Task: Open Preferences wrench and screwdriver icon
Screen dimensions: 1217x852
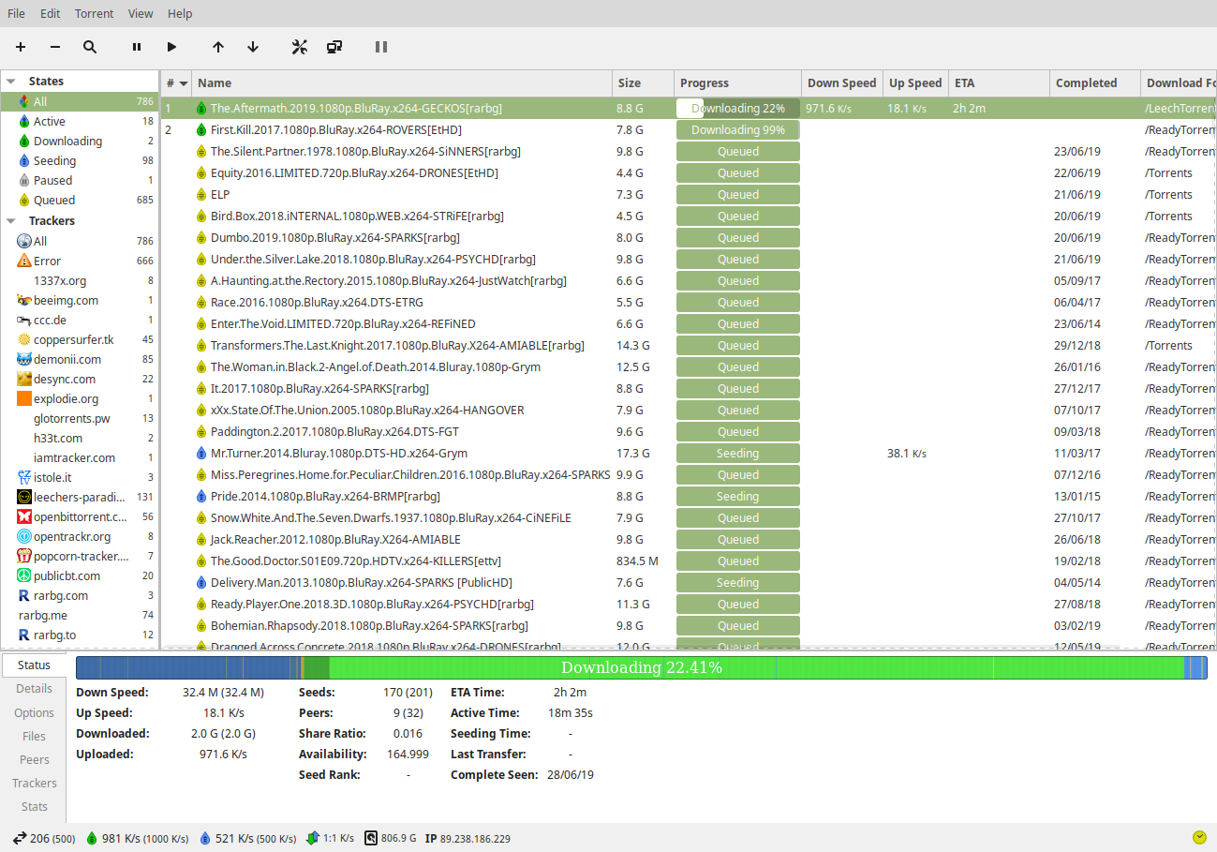Action: point(300,47)
